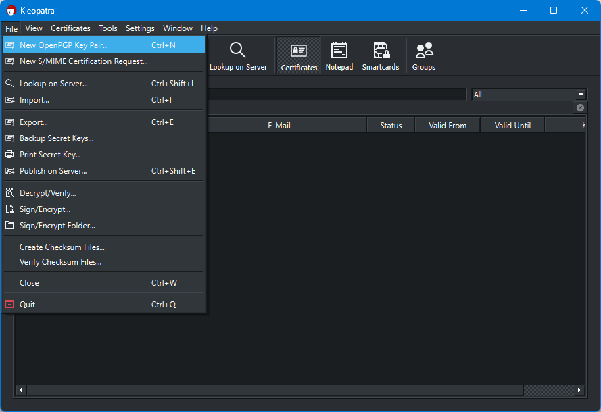Open the Smartcards toolbar icon

pyautogui.click(x=381, y=56)
